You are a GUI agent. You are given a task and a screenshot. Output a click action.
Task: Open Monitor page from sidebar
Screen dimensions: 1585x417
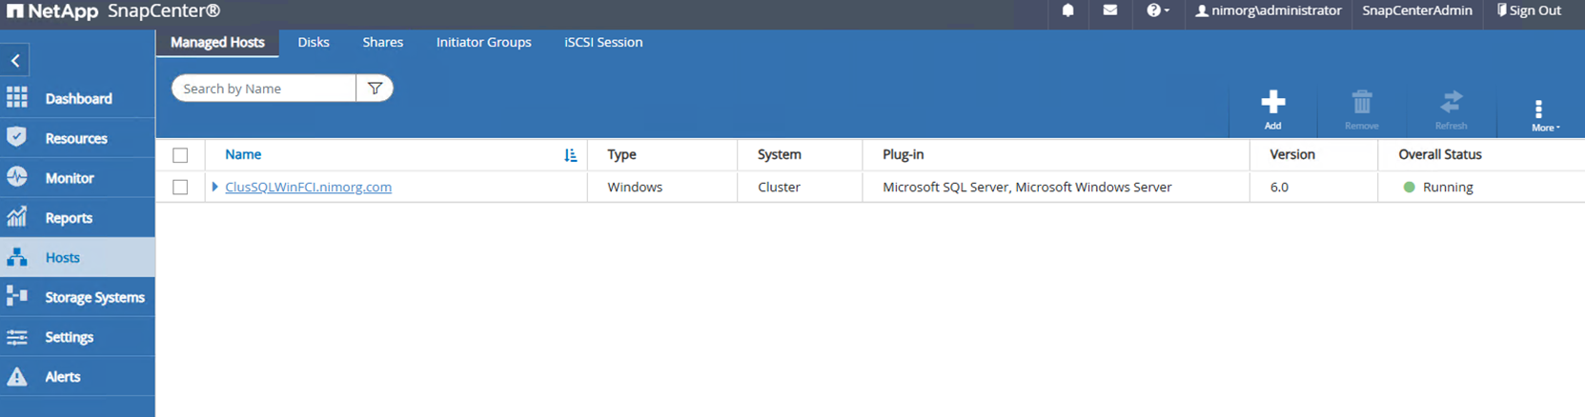70,178
